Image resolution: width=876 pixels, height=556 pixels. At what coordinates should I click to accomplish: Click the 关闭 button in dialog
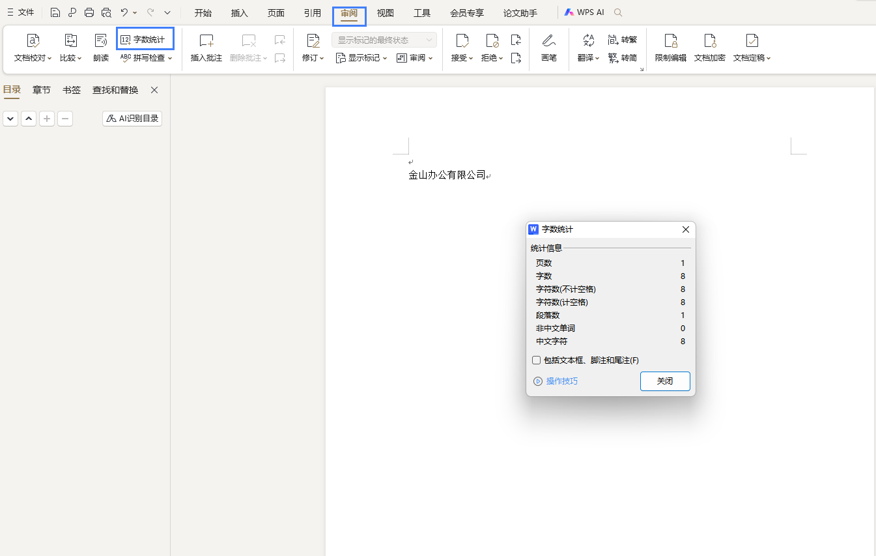click(664, 381)
